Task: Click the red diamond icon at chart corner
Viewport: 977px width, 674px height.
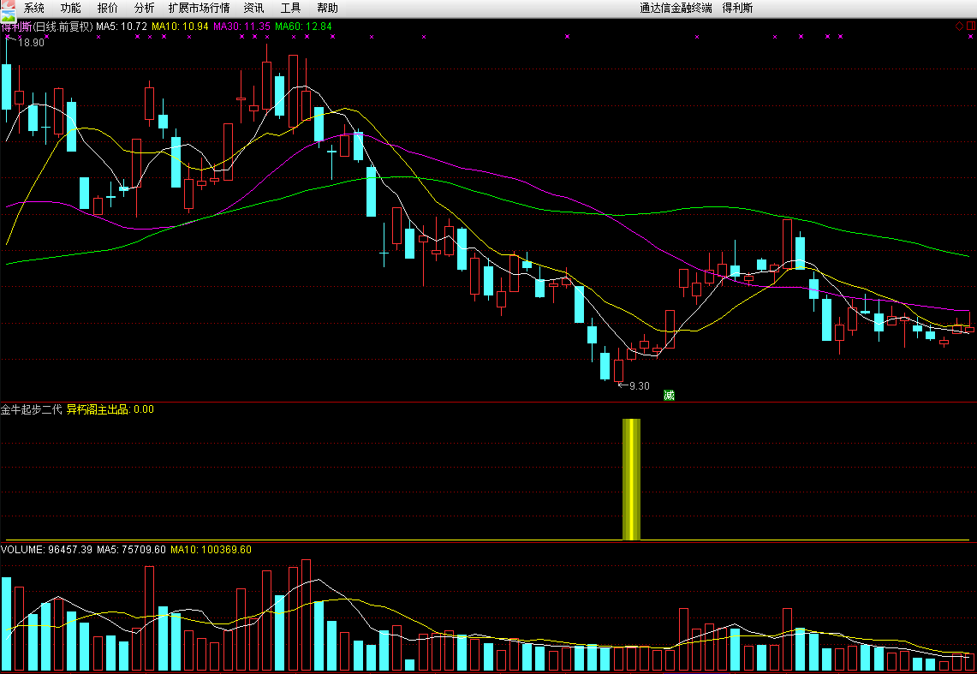Action: (x=959, y=27)
